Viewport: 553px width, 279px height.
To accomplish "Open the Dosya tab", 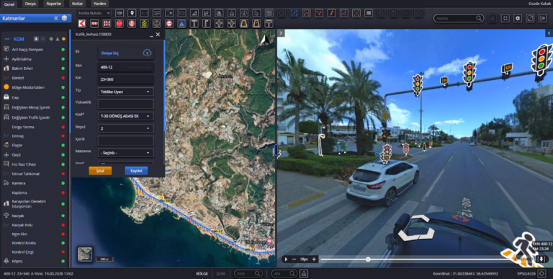I will pos(30,4).
